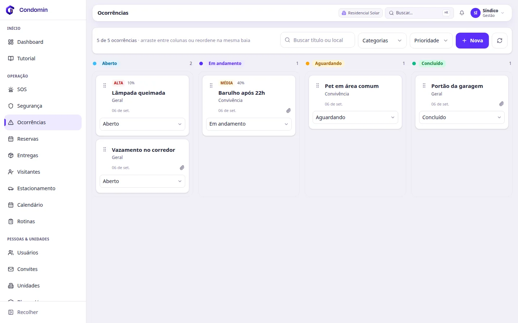Open the notifications bell
Image resolution: width=518 pixels, height=323 pixels.
[462, 13]
